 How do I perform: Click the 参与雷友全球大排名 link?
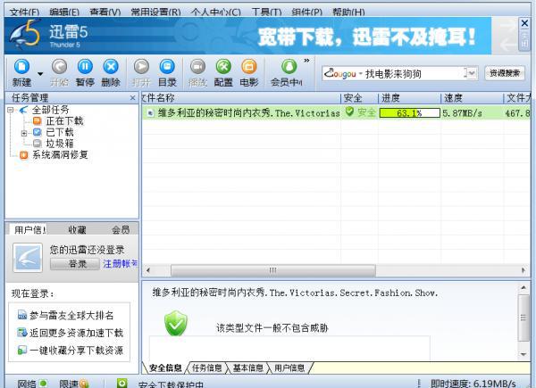click(x=71, y=316)
